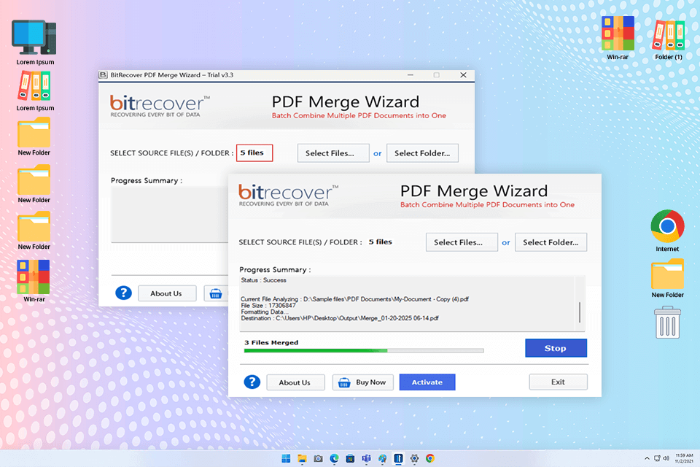Open the Settings gear in the taskbar
Screen dimensions: 700x467
(414, 458)
